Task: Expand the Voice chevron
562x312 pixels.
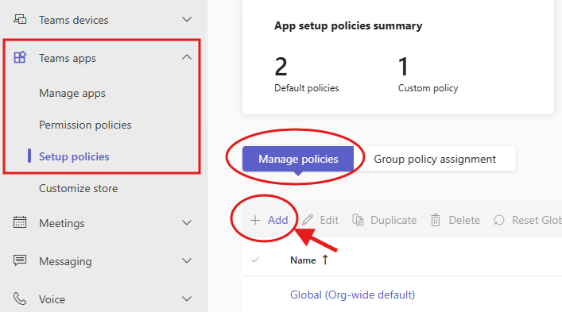Action: (187, 299)
